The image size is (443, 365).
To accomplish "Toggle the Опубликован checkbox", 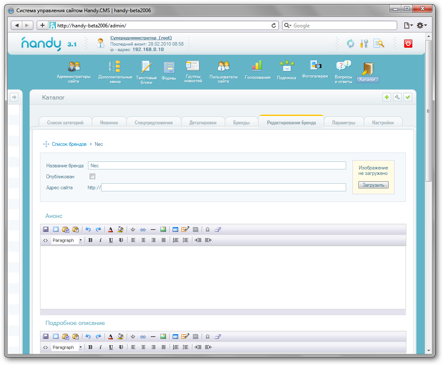I will [93, 177].
